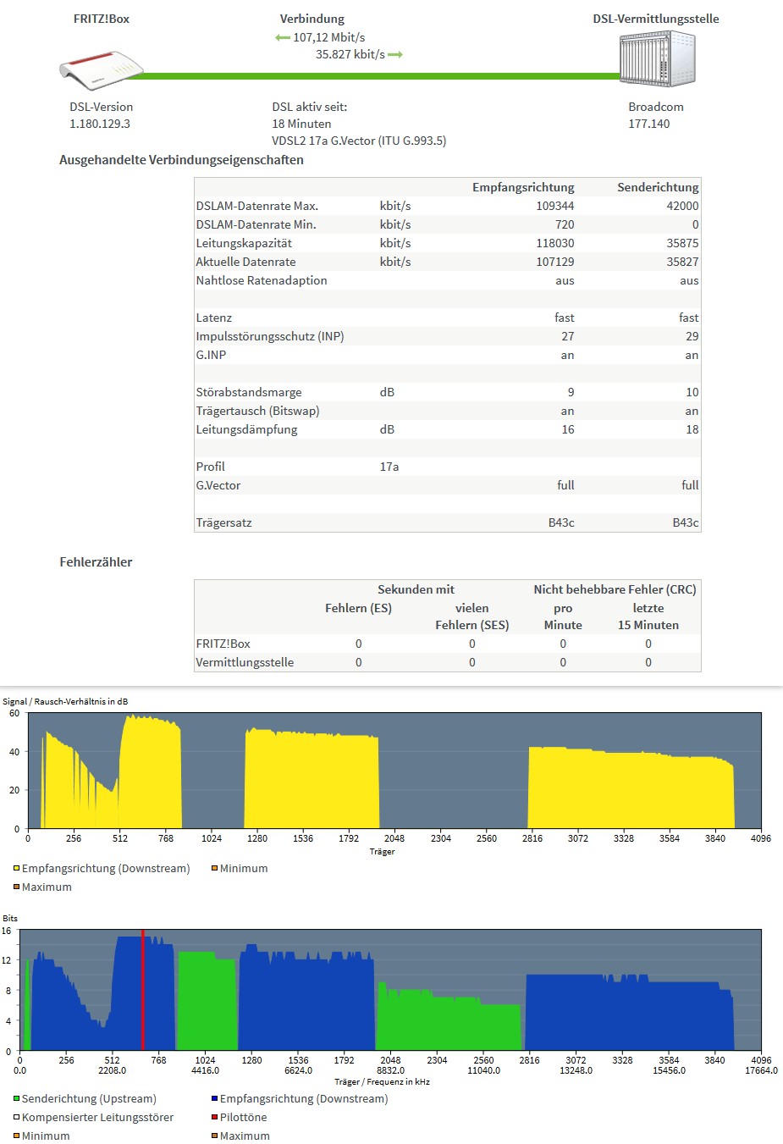
Task: Click the DSL-Vermittlungsstelle cabinet image
Action: [657, 59]
